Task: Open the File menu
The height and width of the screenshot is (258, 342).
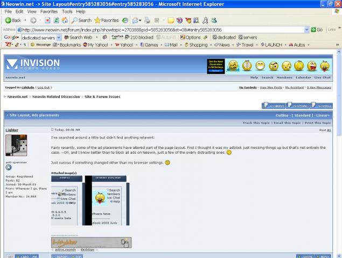Action: (x=8, y=11)
